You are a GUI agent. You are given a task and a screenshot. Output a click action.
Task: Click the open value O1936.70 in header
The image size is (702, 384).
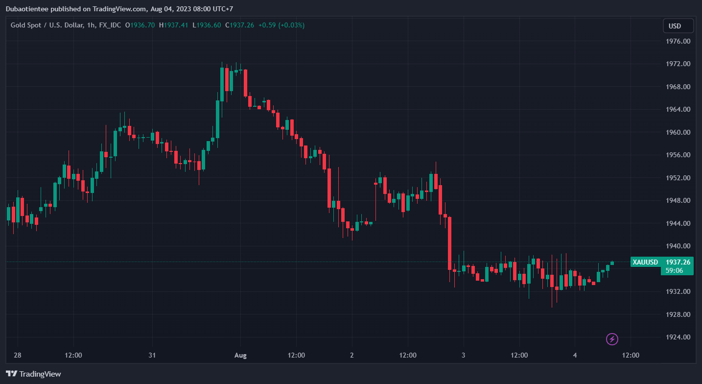(x=140, y=25)
